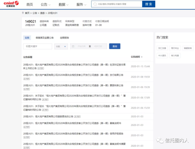Click 债券 link in the breadcrumb

pyautogui.click(x=42, y=13)
